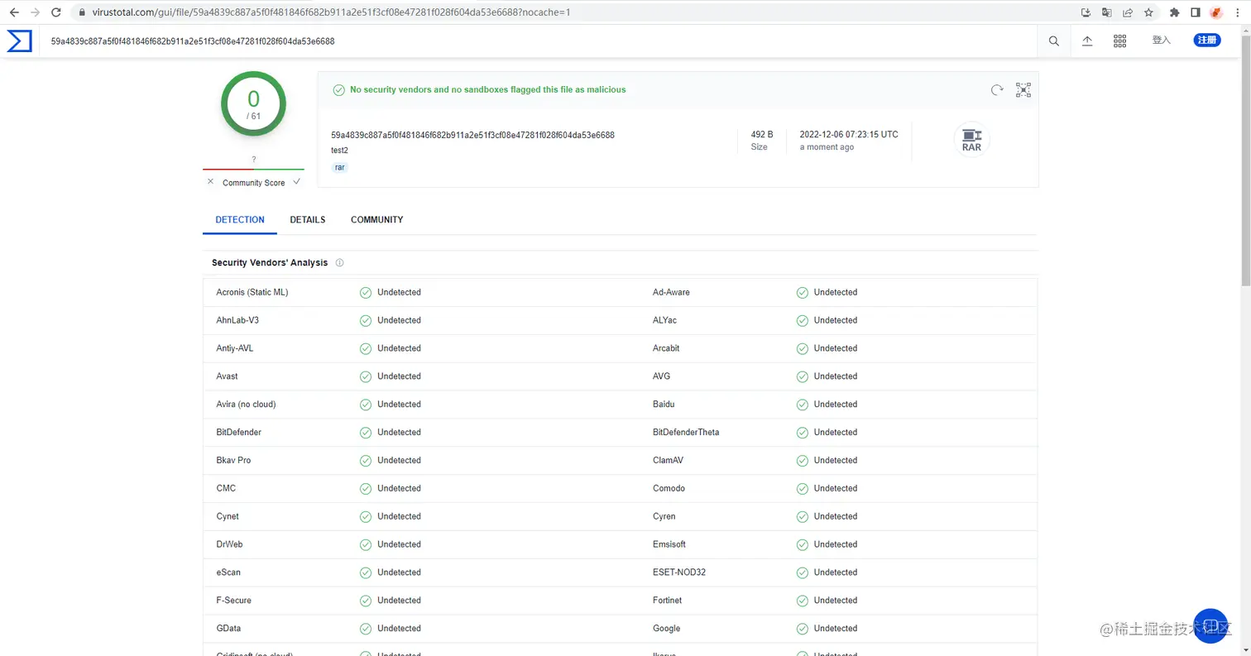Screen dimensions: 1251x656
Task: Click the 2022-12-06 07:23:15 UTC timestamp
Action: 849,134
